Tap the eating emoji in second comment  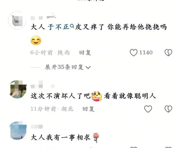tap(97, 96)
